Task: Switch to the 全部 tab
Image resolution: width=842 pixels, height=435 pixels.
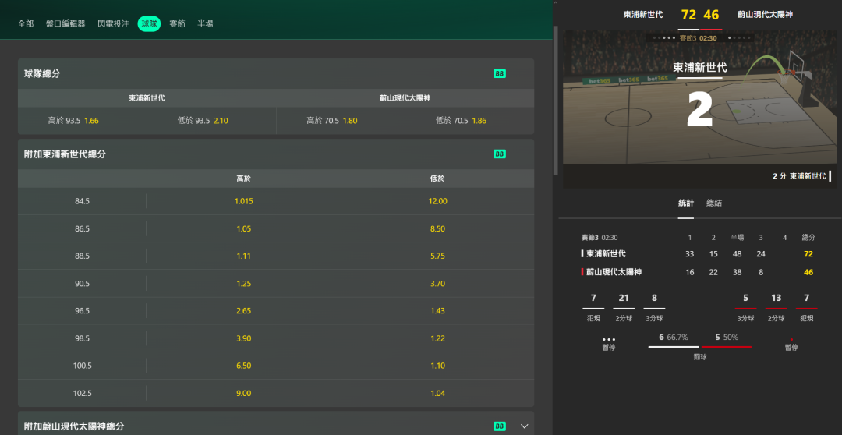Action: (26, 24)
